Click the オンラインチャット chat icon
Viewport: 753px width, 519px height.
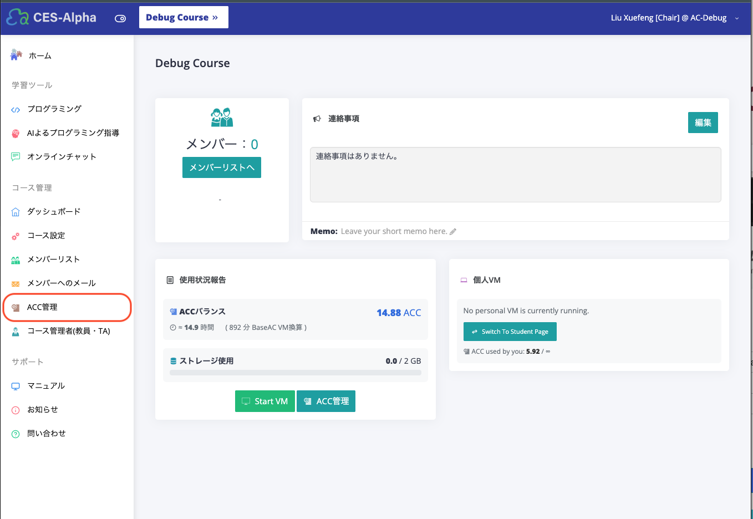tap(16, 157)
